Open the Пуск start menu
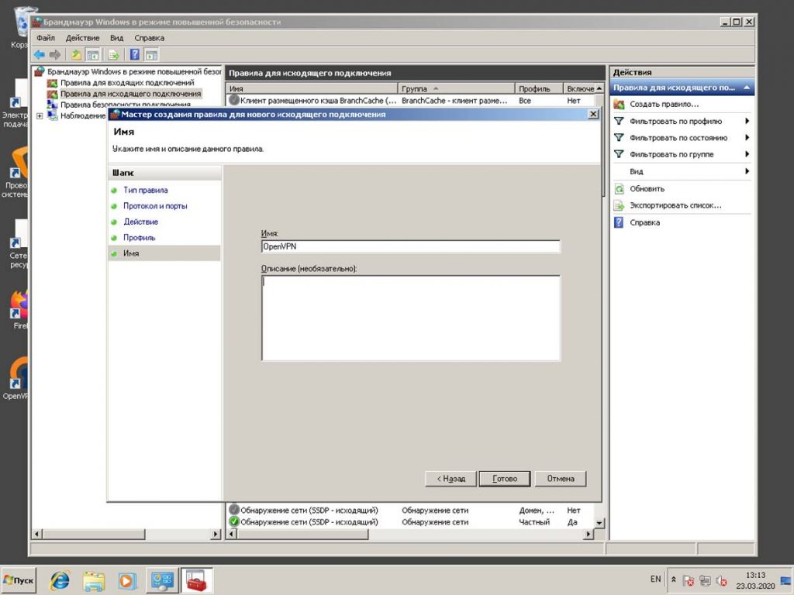This screenshot has height=595, width=794. click(19, 580)
